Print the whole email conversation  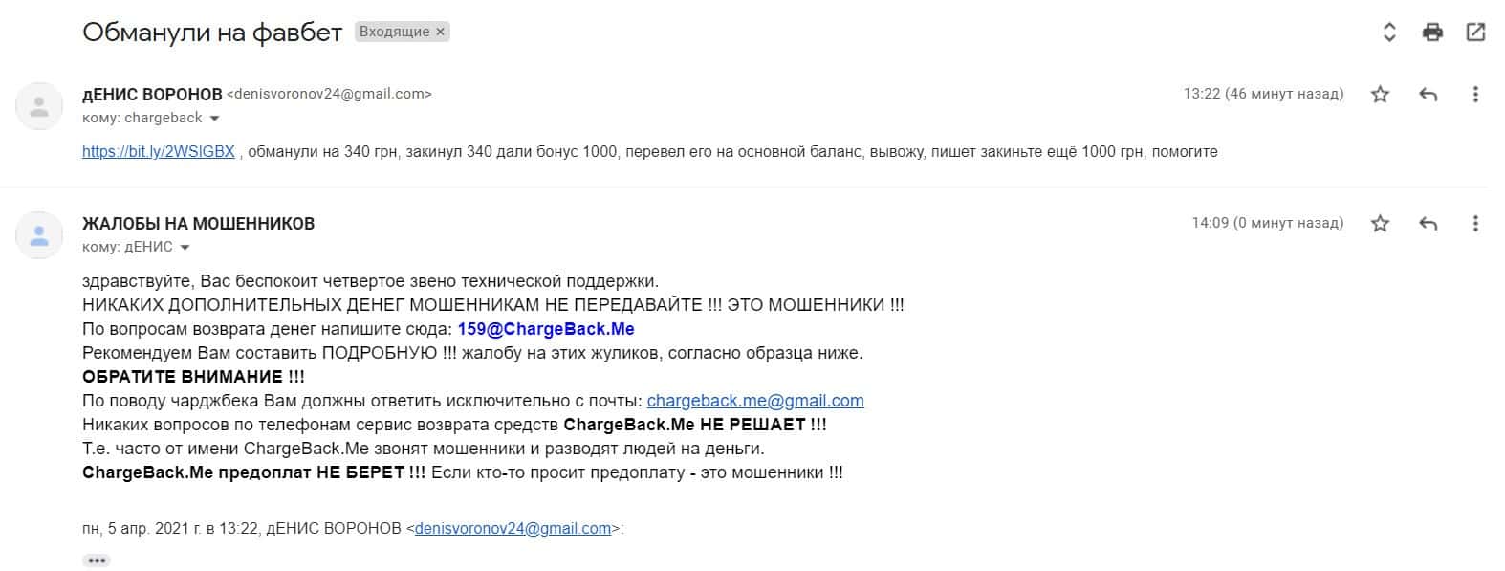[1432, 33]
